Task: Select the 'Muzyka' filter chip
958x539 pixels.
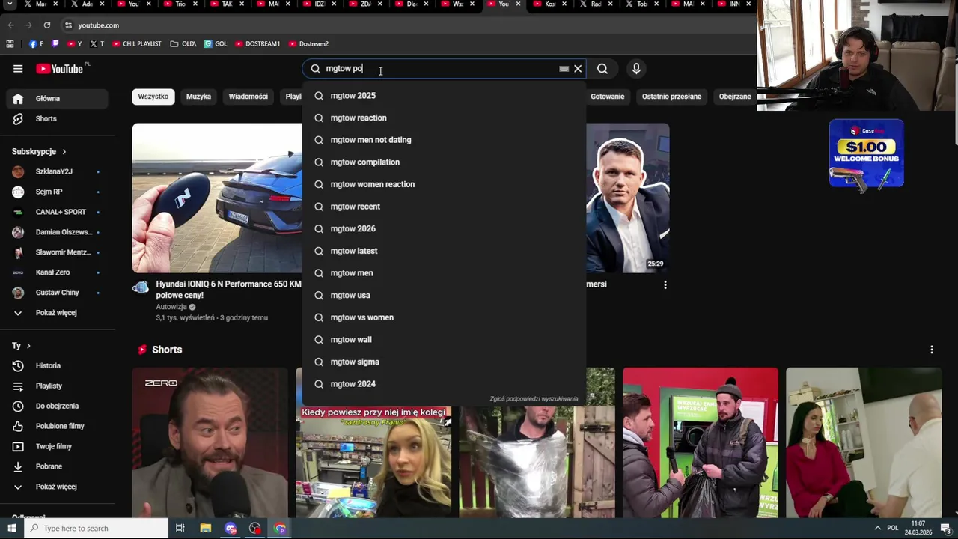Action: point(198,97)
